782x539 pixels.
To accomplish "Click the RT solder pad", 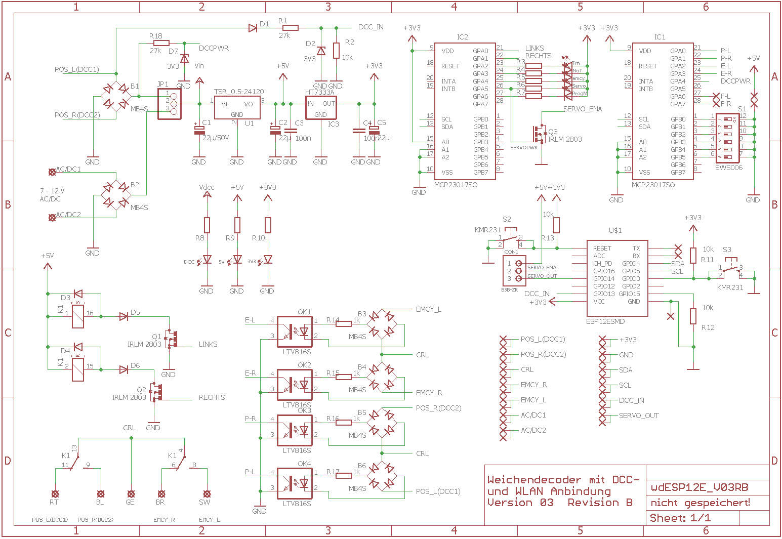I will coord(55,493).
